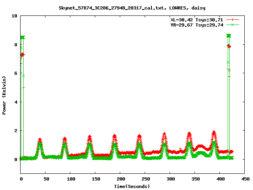The width and height of the screenshot is (253, 190).
Task: Click the x-axis tick label 300
Action: pos(171,179)
